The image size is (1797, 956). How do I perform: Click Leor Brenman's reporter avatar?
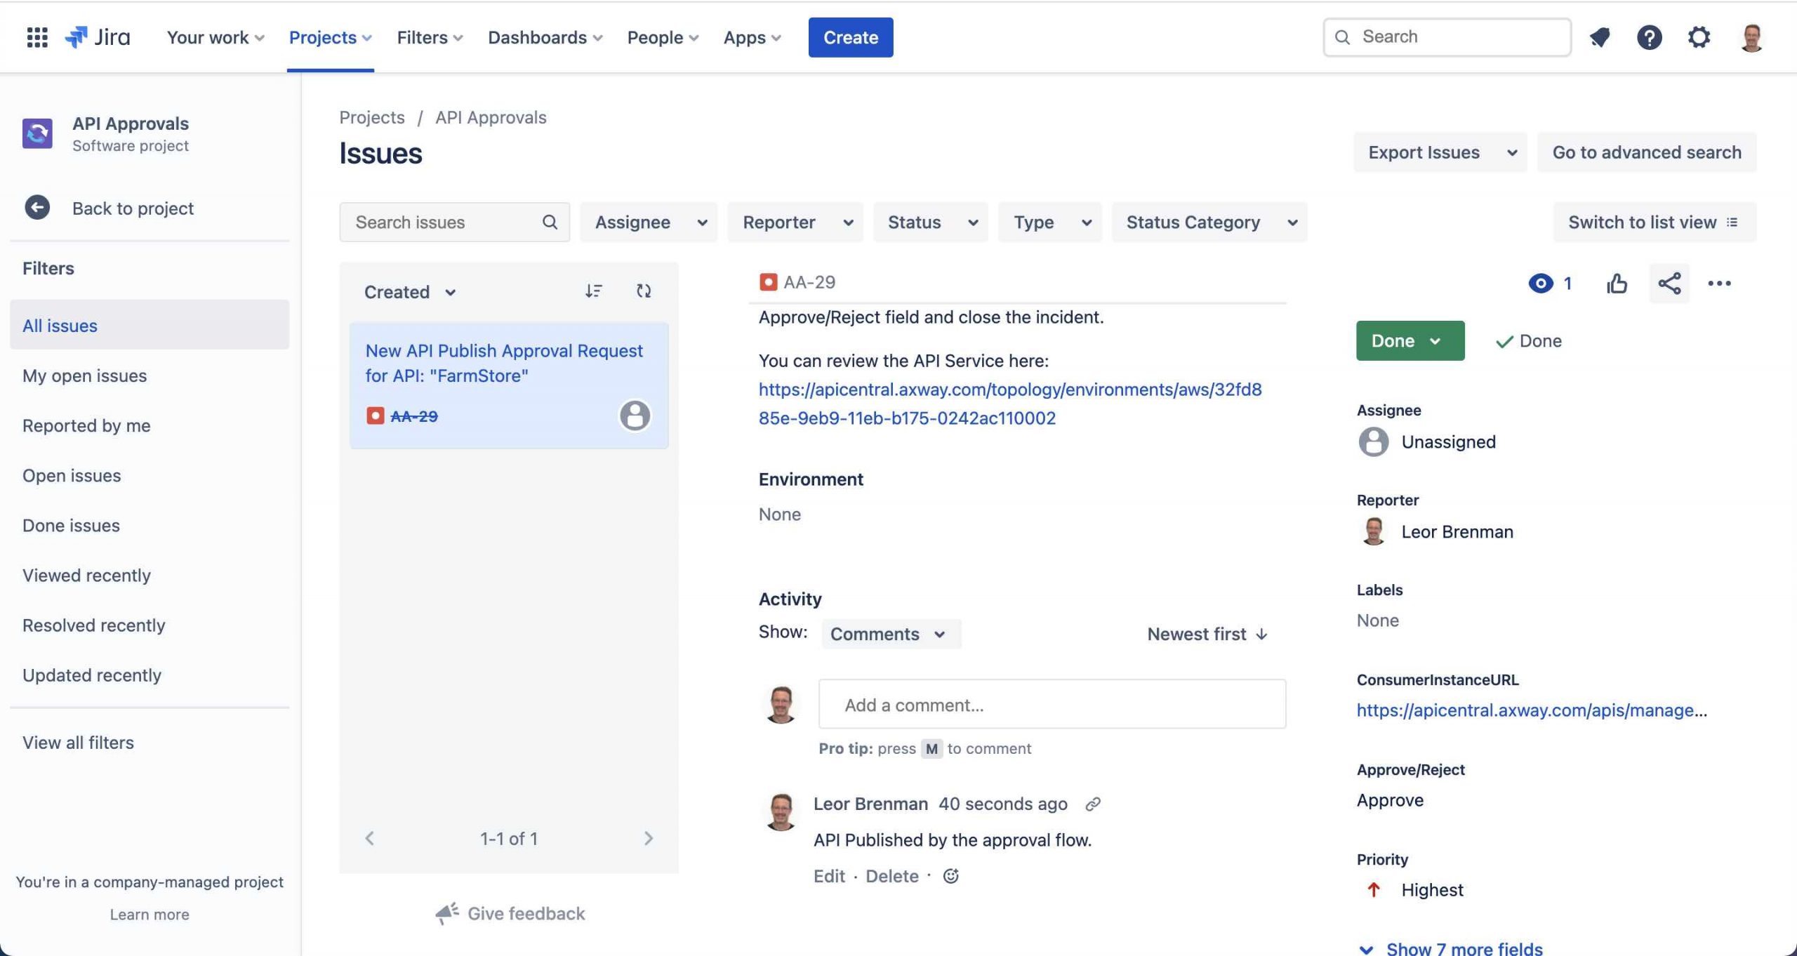(x=1374, y=531)
